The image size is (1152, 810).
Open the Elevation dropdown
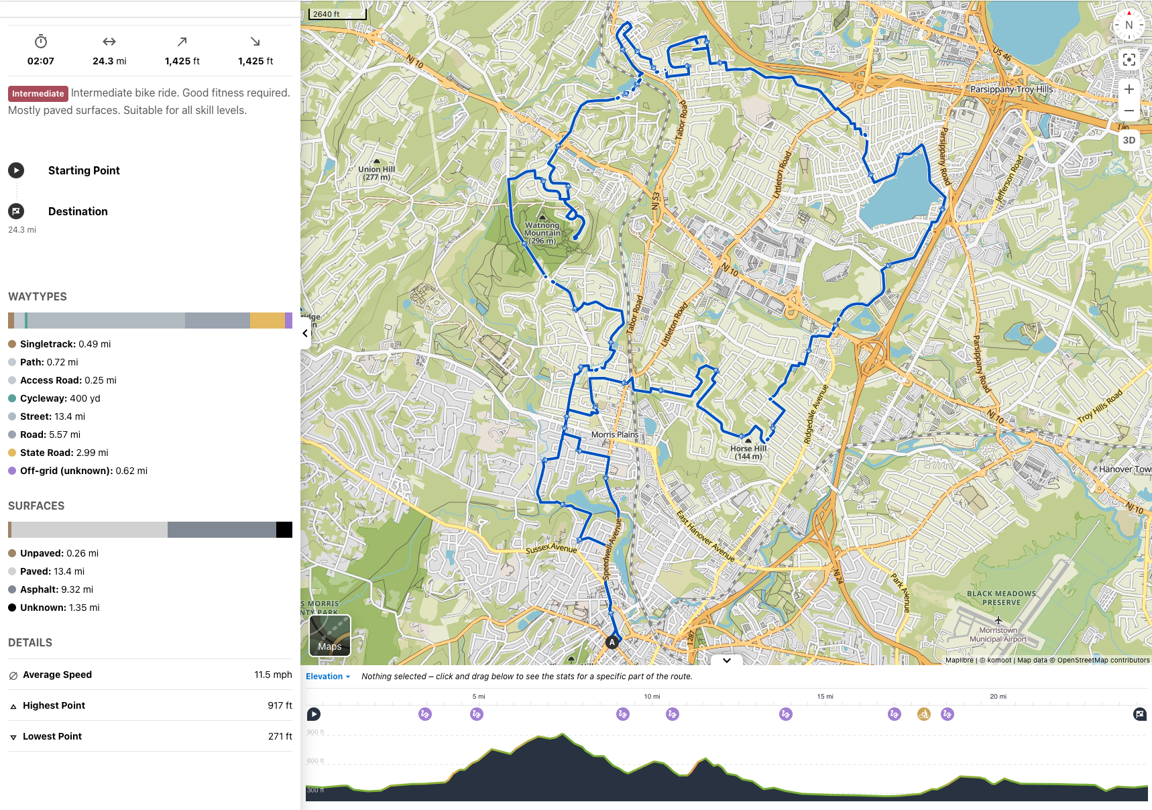click(328, 677)
